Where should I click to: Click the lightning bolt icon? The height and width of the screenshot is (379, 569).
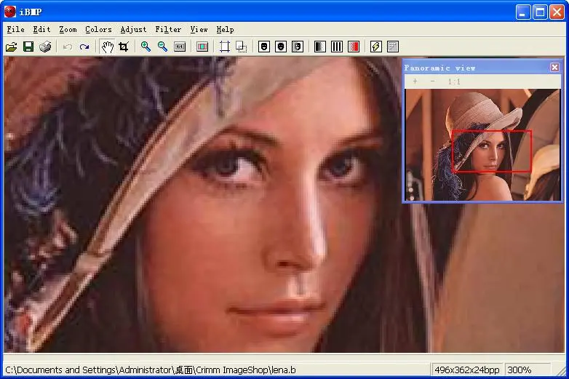pos(376,47)
